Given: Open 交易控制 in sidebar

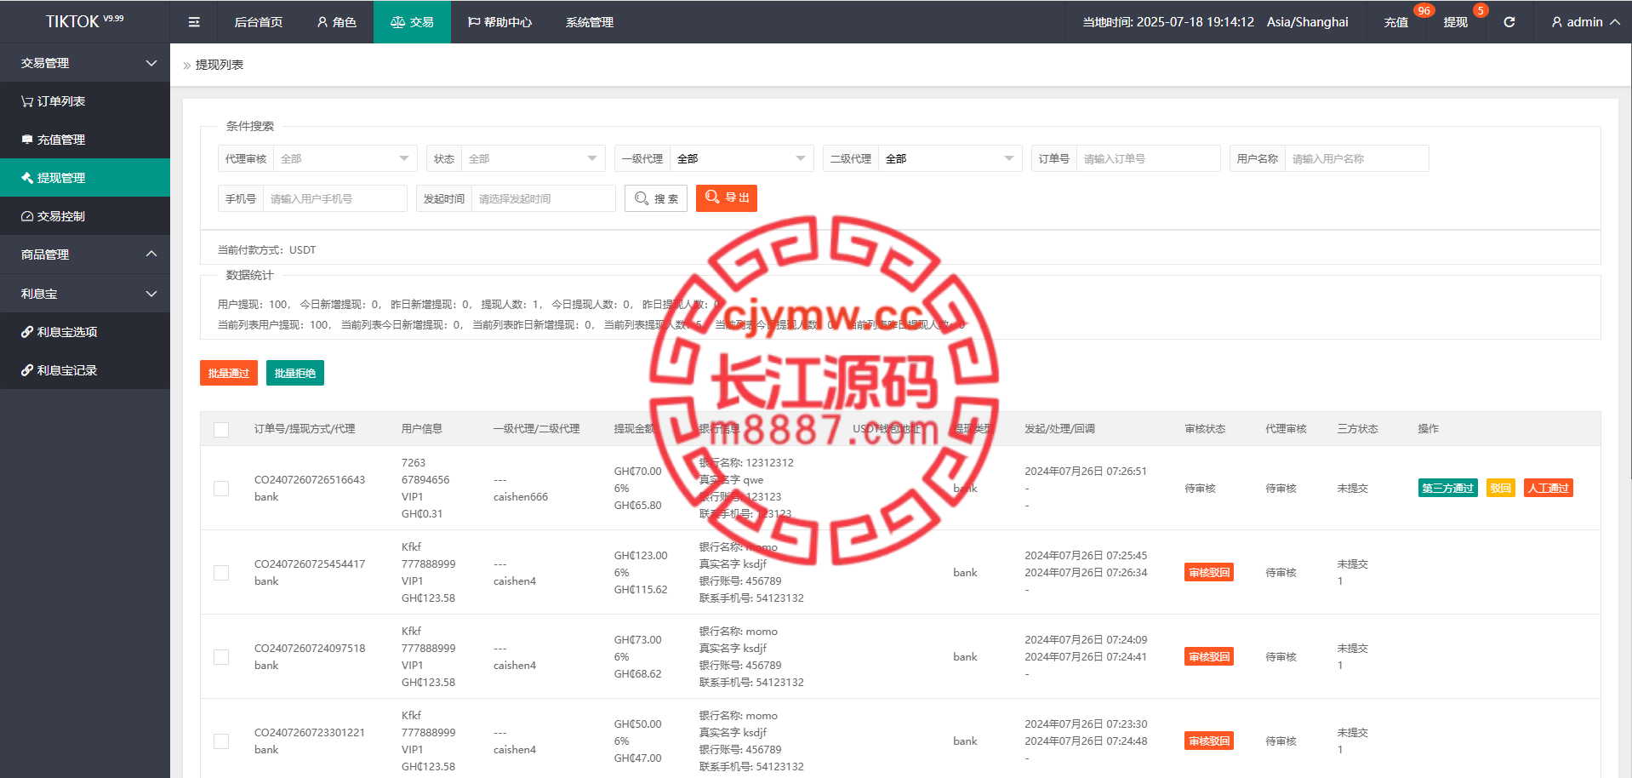Looking at the screenshot, I should (x=85, y=216).
